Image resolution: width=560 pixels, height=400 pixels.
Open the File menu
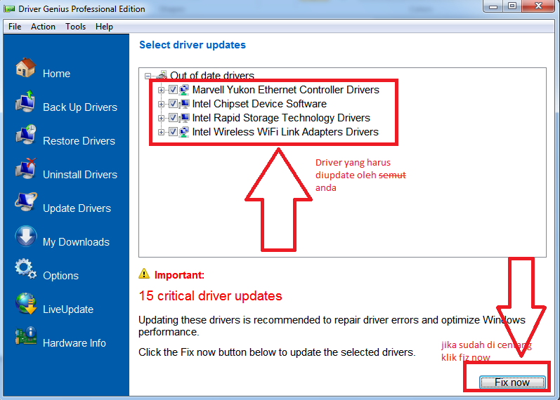(15, 27)
